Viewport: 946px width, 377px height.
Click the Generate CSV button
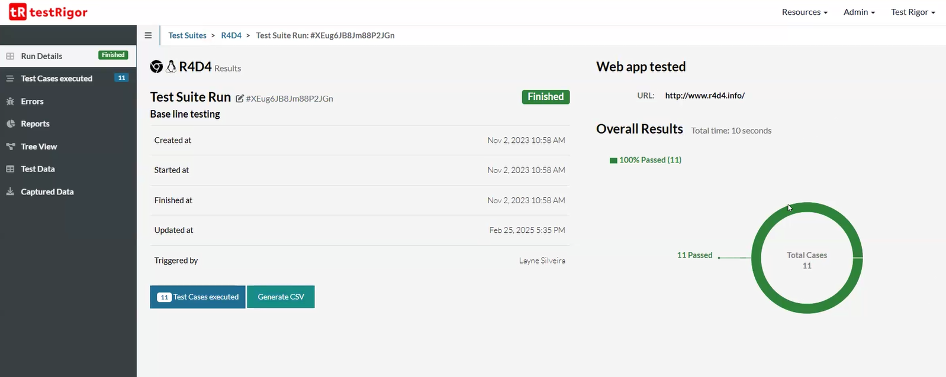[281, 297]
